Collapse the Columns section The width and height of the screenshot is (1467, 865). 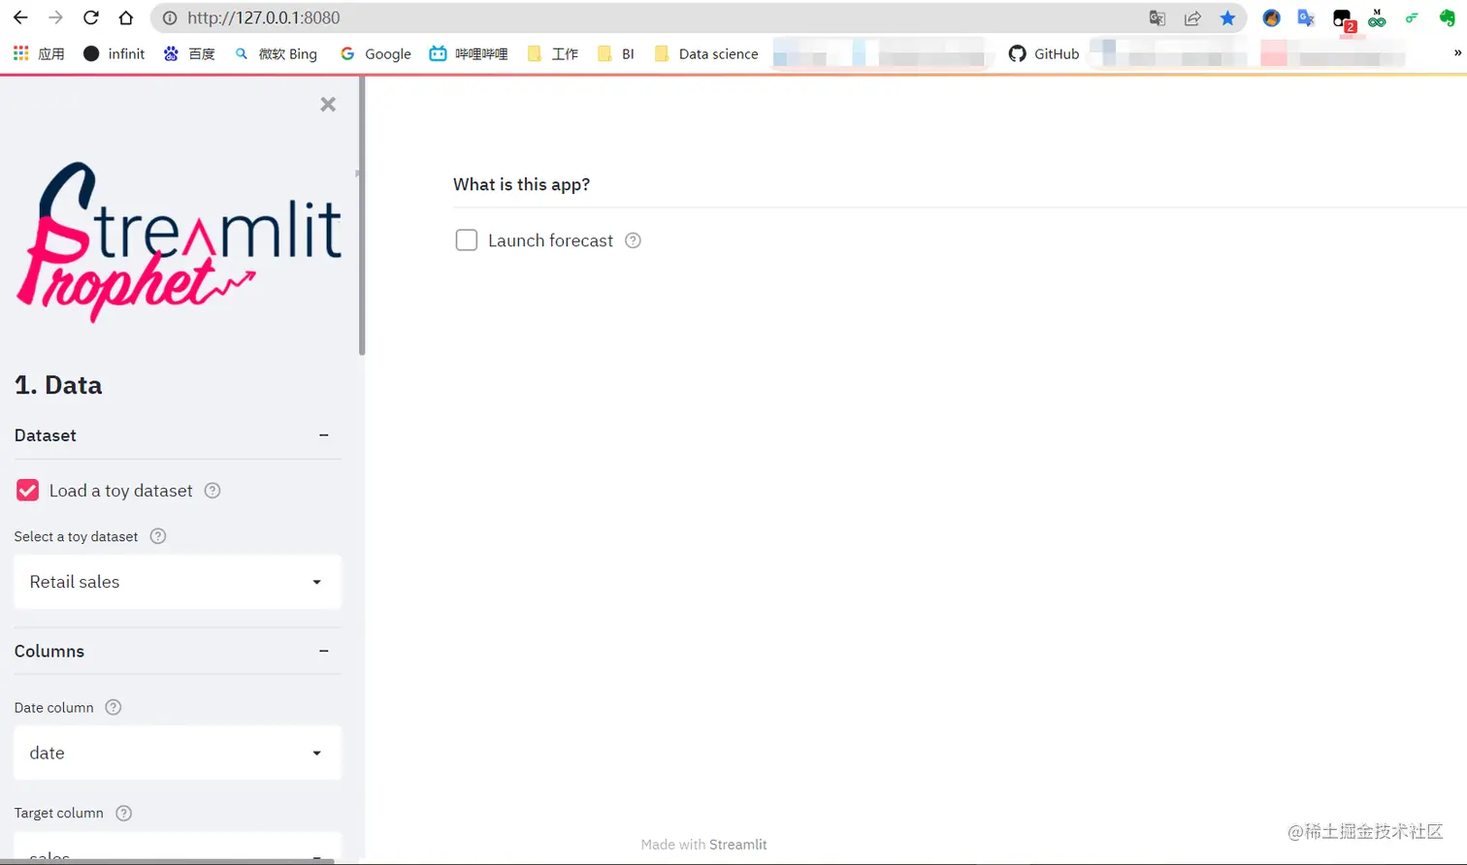pyautogui.click(x=324, y=651)
